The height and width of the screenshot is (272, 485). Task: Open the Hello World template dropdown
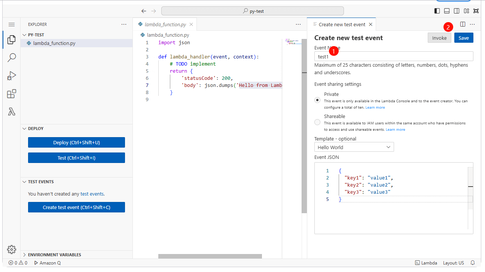point(354,147)
